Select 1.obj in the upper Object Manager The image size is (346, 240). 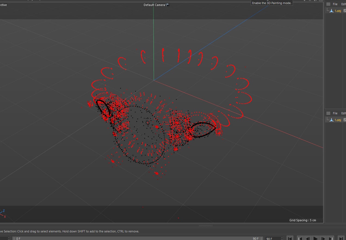click(338, 11)
